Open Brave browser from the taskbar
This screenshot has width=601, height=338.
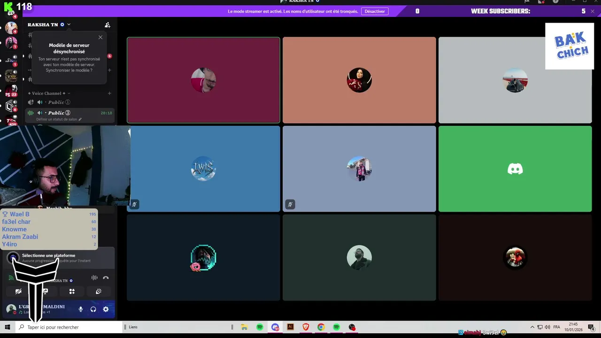click(306, 327)
